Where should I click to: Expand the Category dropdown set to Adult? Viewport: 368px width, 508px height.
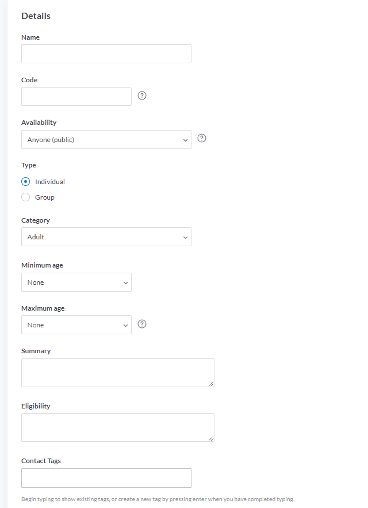(x=106, y=237)
